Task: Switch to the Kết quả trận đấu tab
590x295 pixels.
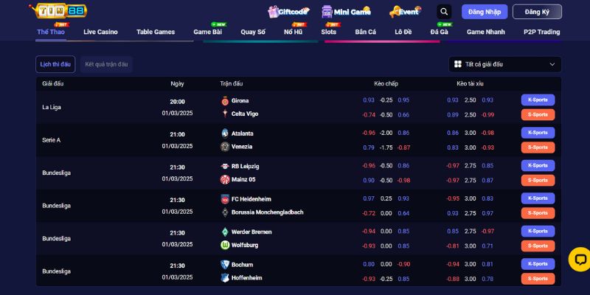Action: click(x=106, y=64)
